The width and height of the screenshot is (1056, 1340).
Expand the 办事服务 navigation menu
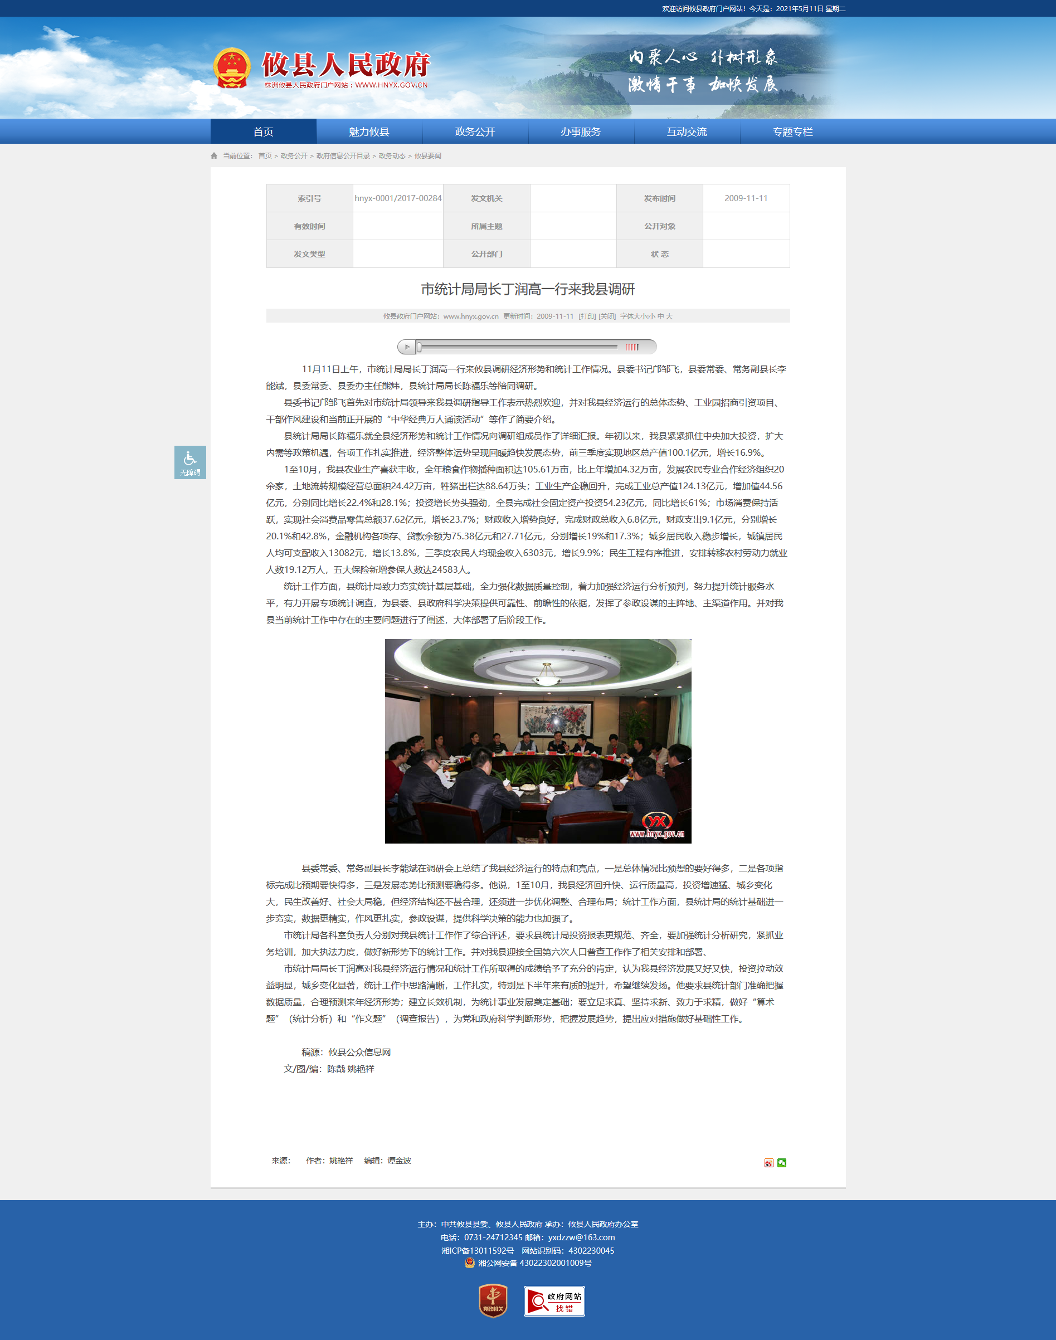[581, 131]
